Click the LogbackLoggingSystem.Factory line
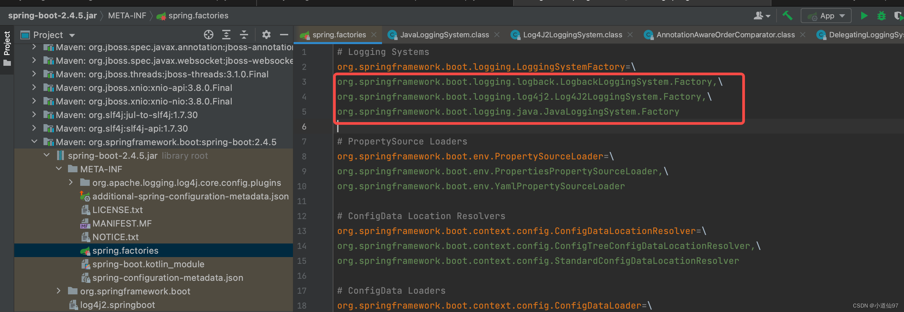 click(529, 82)
